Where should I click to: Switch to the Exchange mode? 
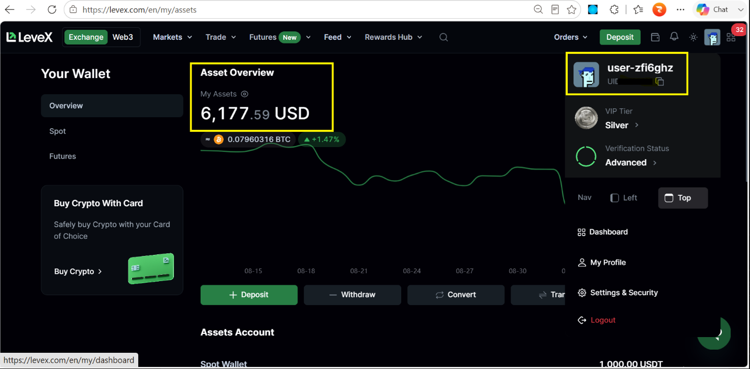click(x=86, y=37)
